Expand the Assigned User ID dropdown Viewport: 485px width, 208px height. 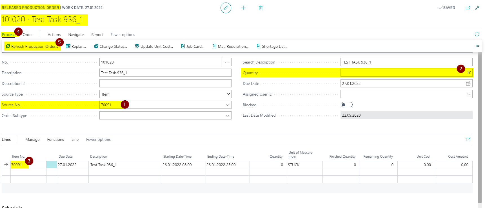click(x=468, y=94)
